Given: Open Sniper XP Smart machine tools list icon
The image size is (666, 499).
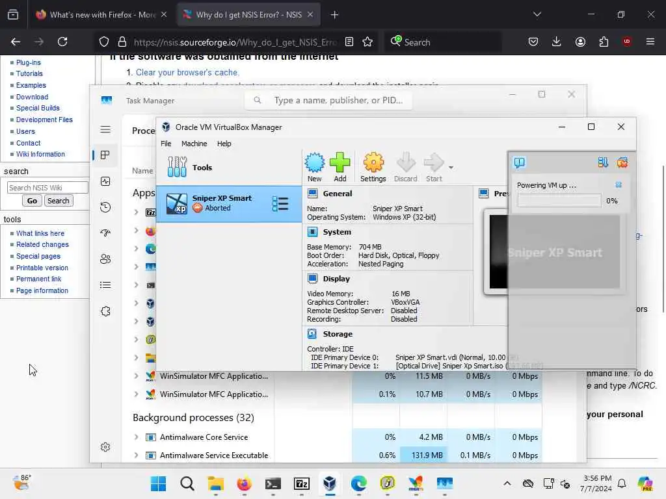Looking at the screenshot, I should click(x=280, y=203).
